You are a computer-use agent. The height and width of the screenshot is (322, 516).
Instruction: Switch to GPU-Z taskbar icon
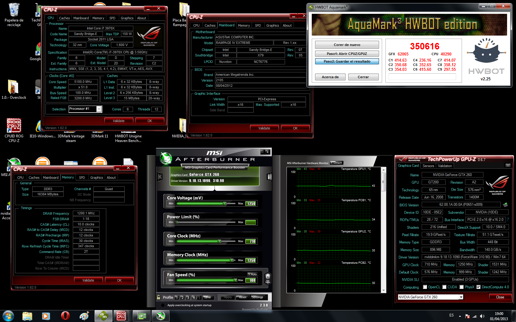pyautogui.click(x=142, y=316)
